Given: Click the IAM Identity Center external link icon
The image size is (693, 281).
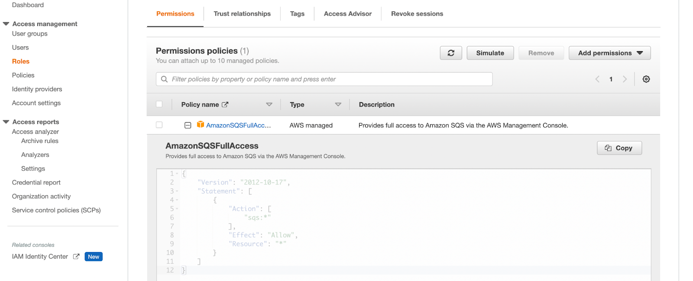Looking at the screenshot, I should coord(76,256).
